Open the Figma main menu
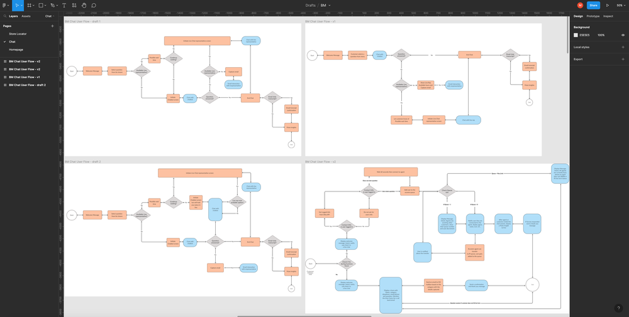 [5, 6]
